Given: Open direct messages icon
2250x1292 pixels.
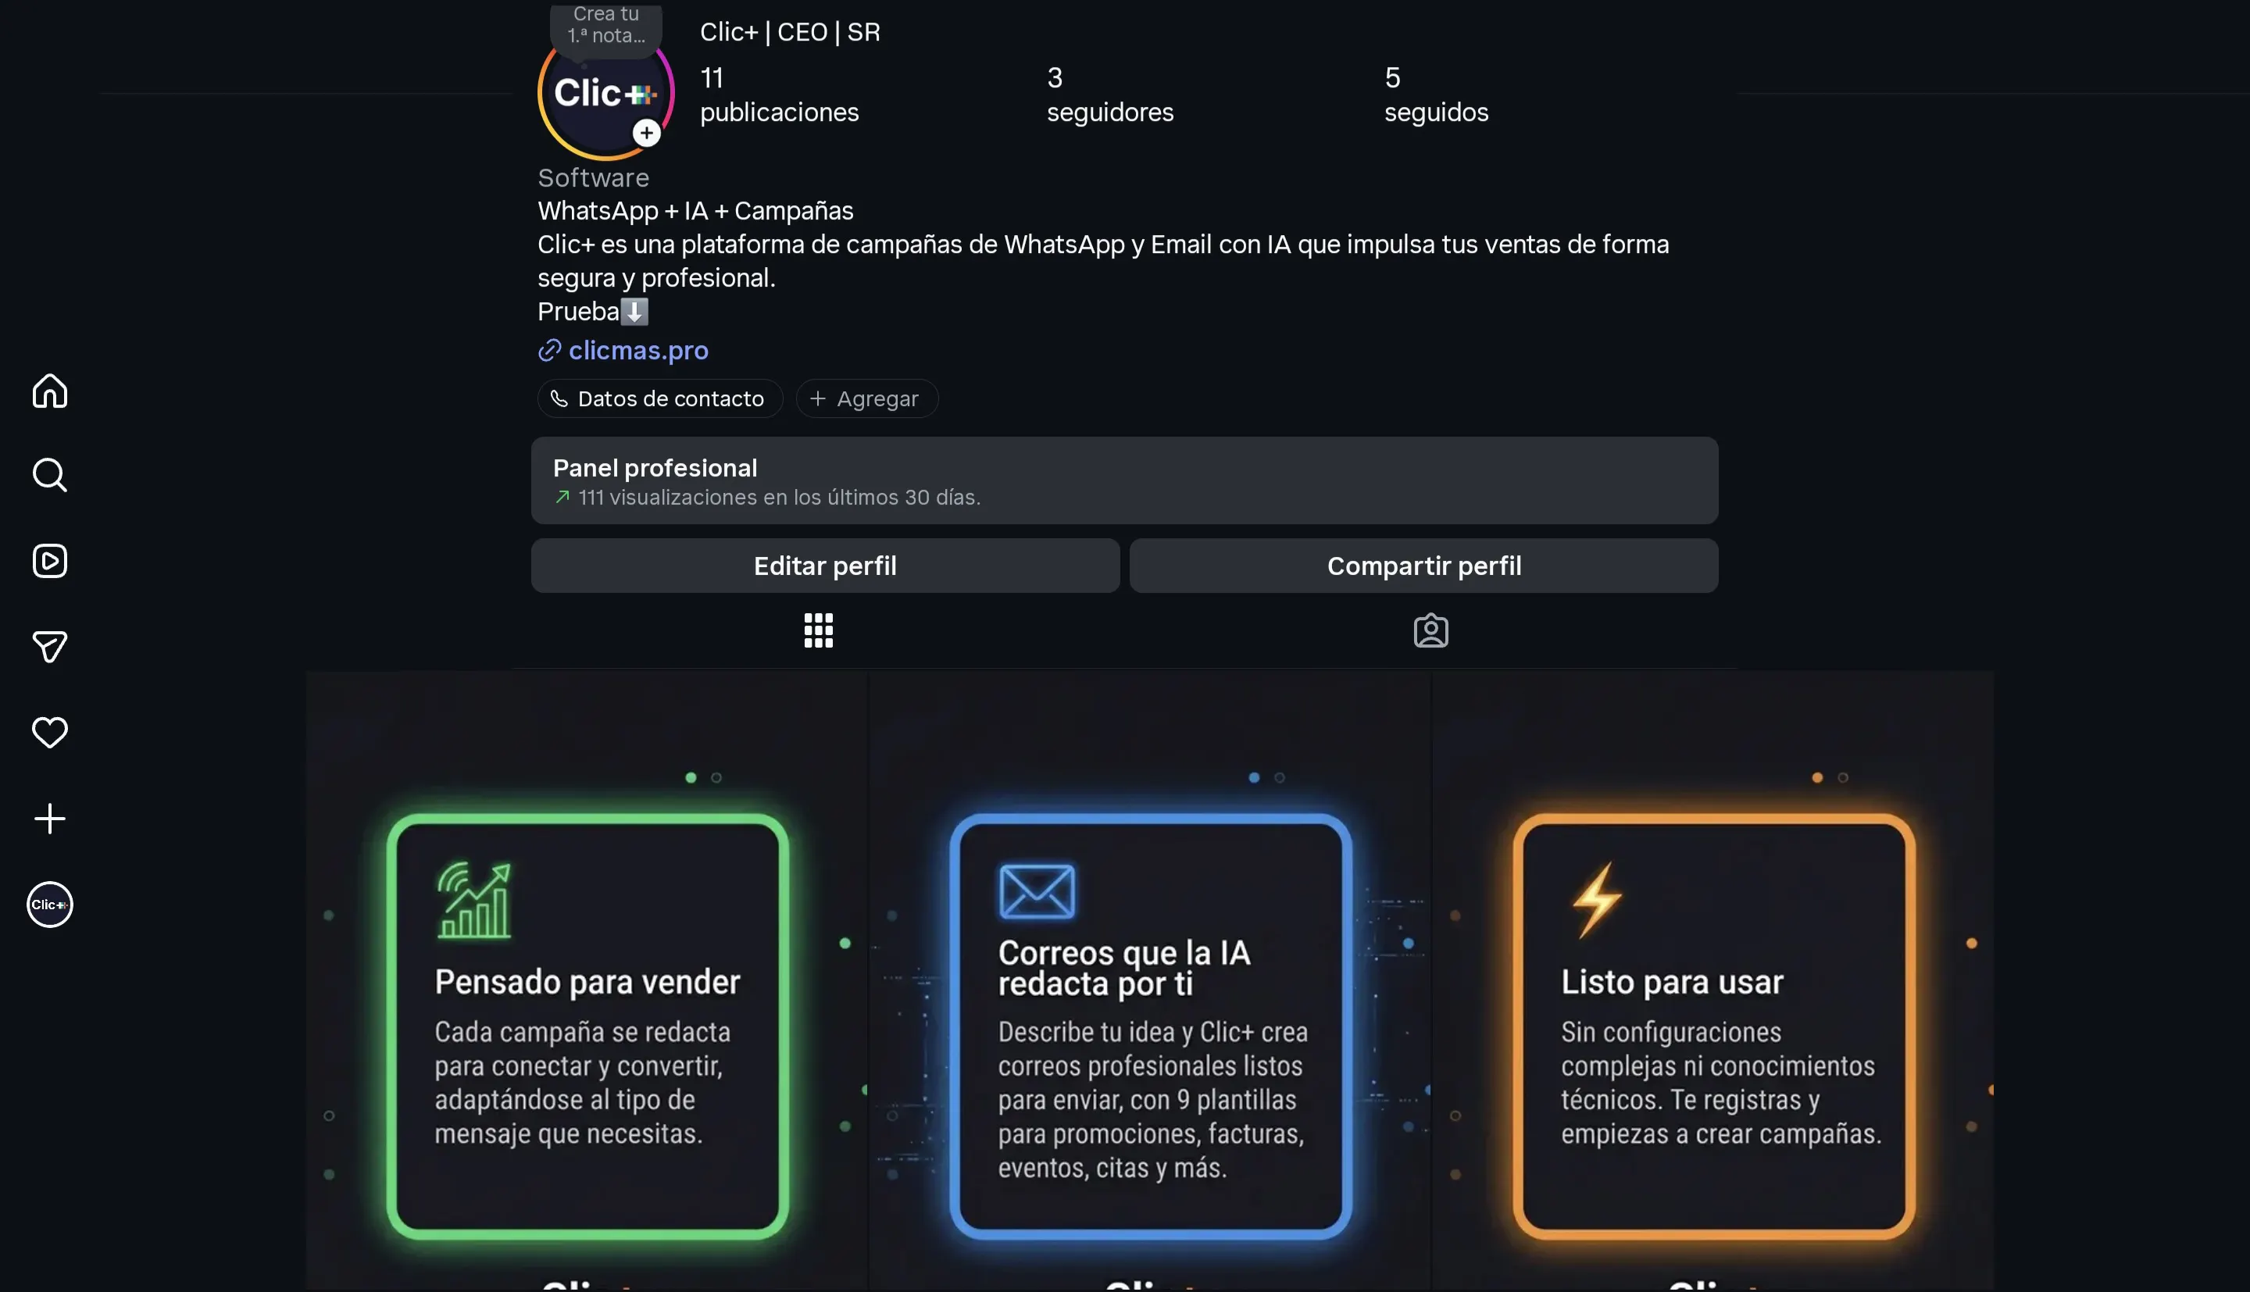Looking at the screenshot, I should [x=50, y=647].
